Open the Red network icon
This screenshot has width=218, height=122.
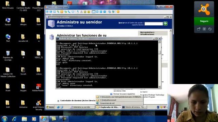tap(8, 38)
